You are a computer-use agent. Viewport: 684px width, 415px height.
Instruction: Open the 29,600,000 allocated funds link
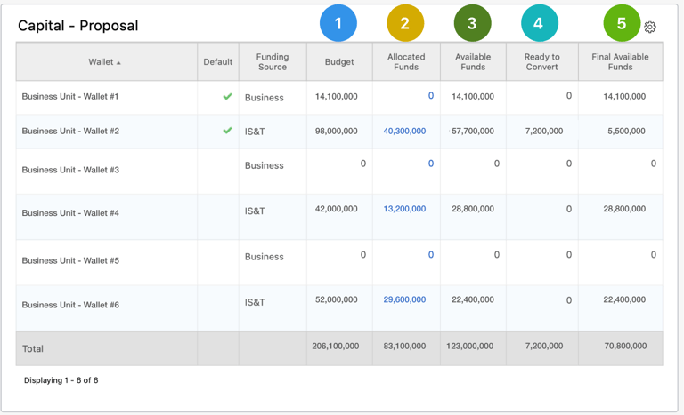[404, 299]
